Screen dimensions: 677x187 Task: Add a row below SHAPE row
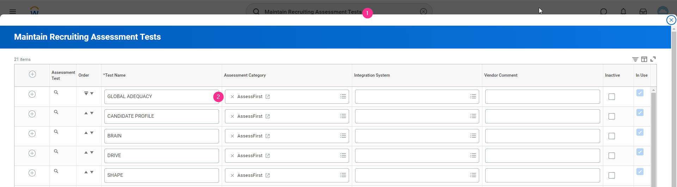pos(32,173)
